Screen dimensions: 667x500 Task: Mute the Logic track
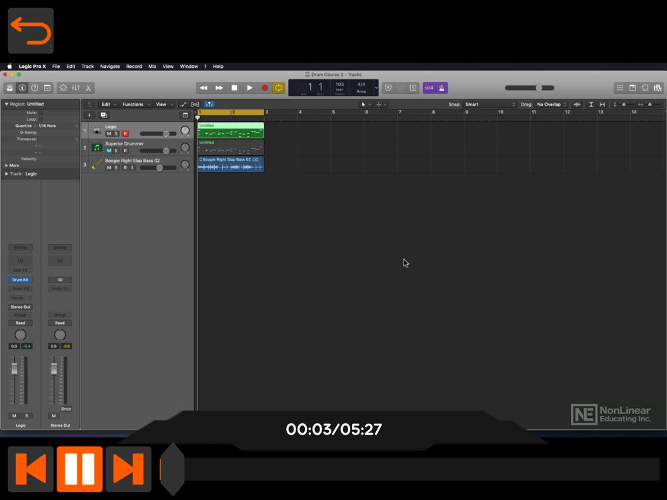click(x=109, y=134)
